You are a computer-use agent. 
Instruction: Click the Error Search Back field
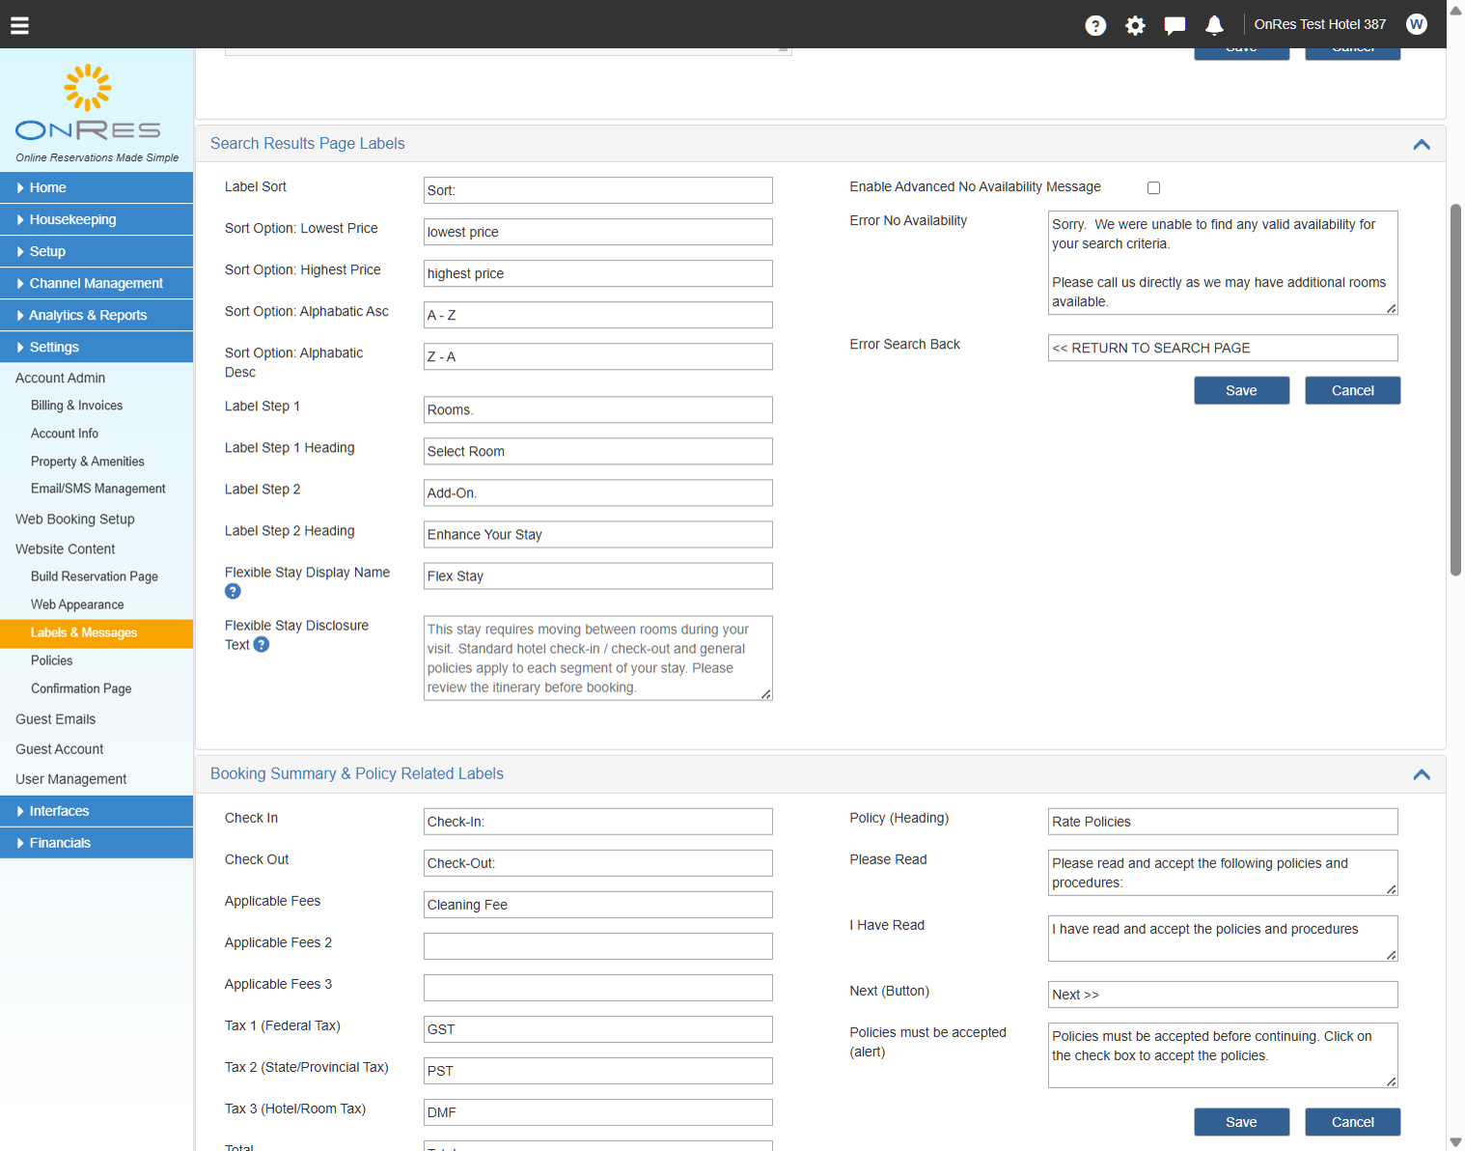click(1223, 348)
